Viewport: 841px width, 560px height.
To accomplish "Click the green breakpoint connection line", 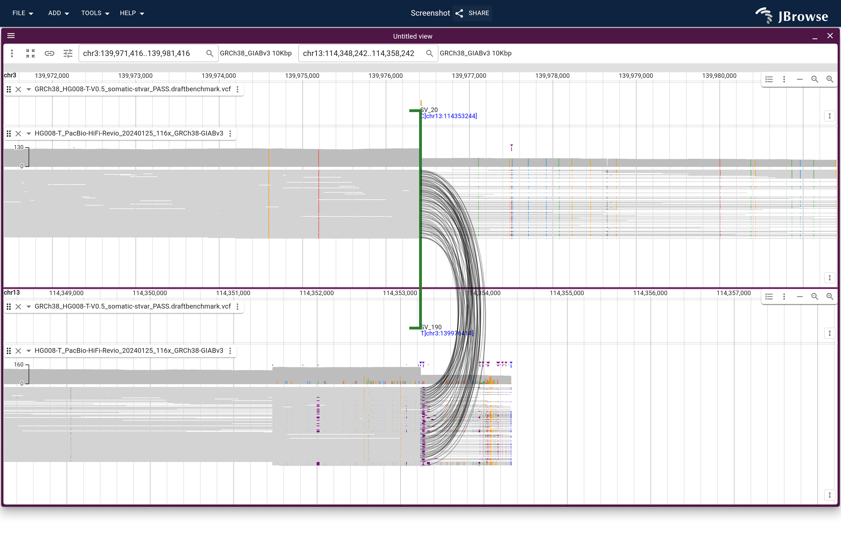I will click(420, 219).
